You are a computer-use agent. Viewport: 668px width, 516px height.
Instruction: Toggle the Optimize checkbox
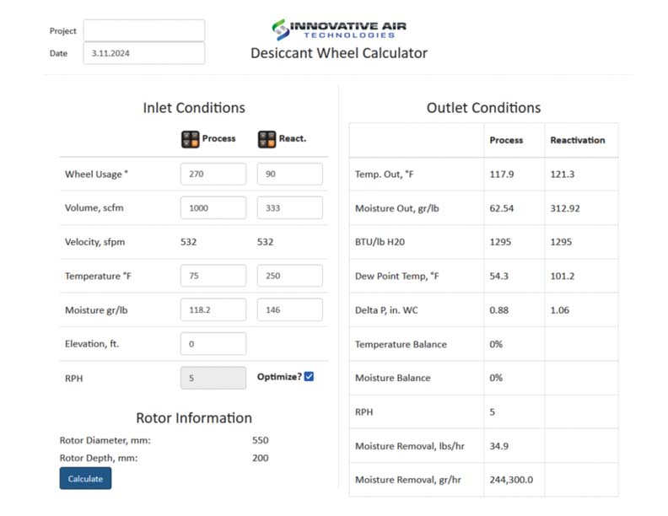click(309, 377)
